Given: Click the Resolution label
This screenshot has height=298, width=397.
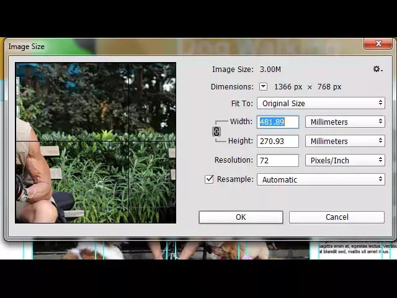Looking at the screenshot, I should tap(233, 160).
